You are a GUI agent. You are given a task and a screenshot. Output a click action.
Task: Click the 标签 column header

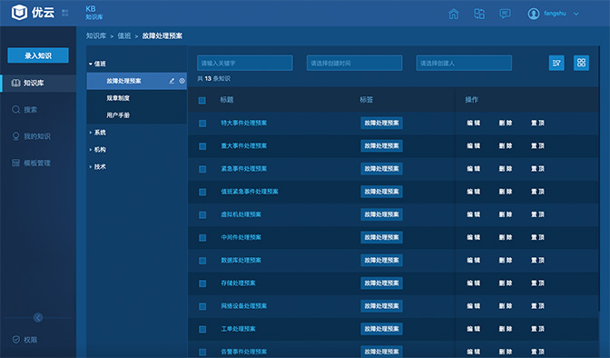tap(366, 100)
